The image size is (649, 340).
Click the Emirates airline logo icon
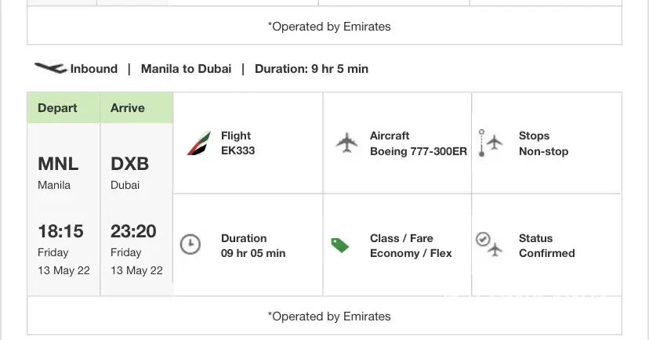pos(198,143)
